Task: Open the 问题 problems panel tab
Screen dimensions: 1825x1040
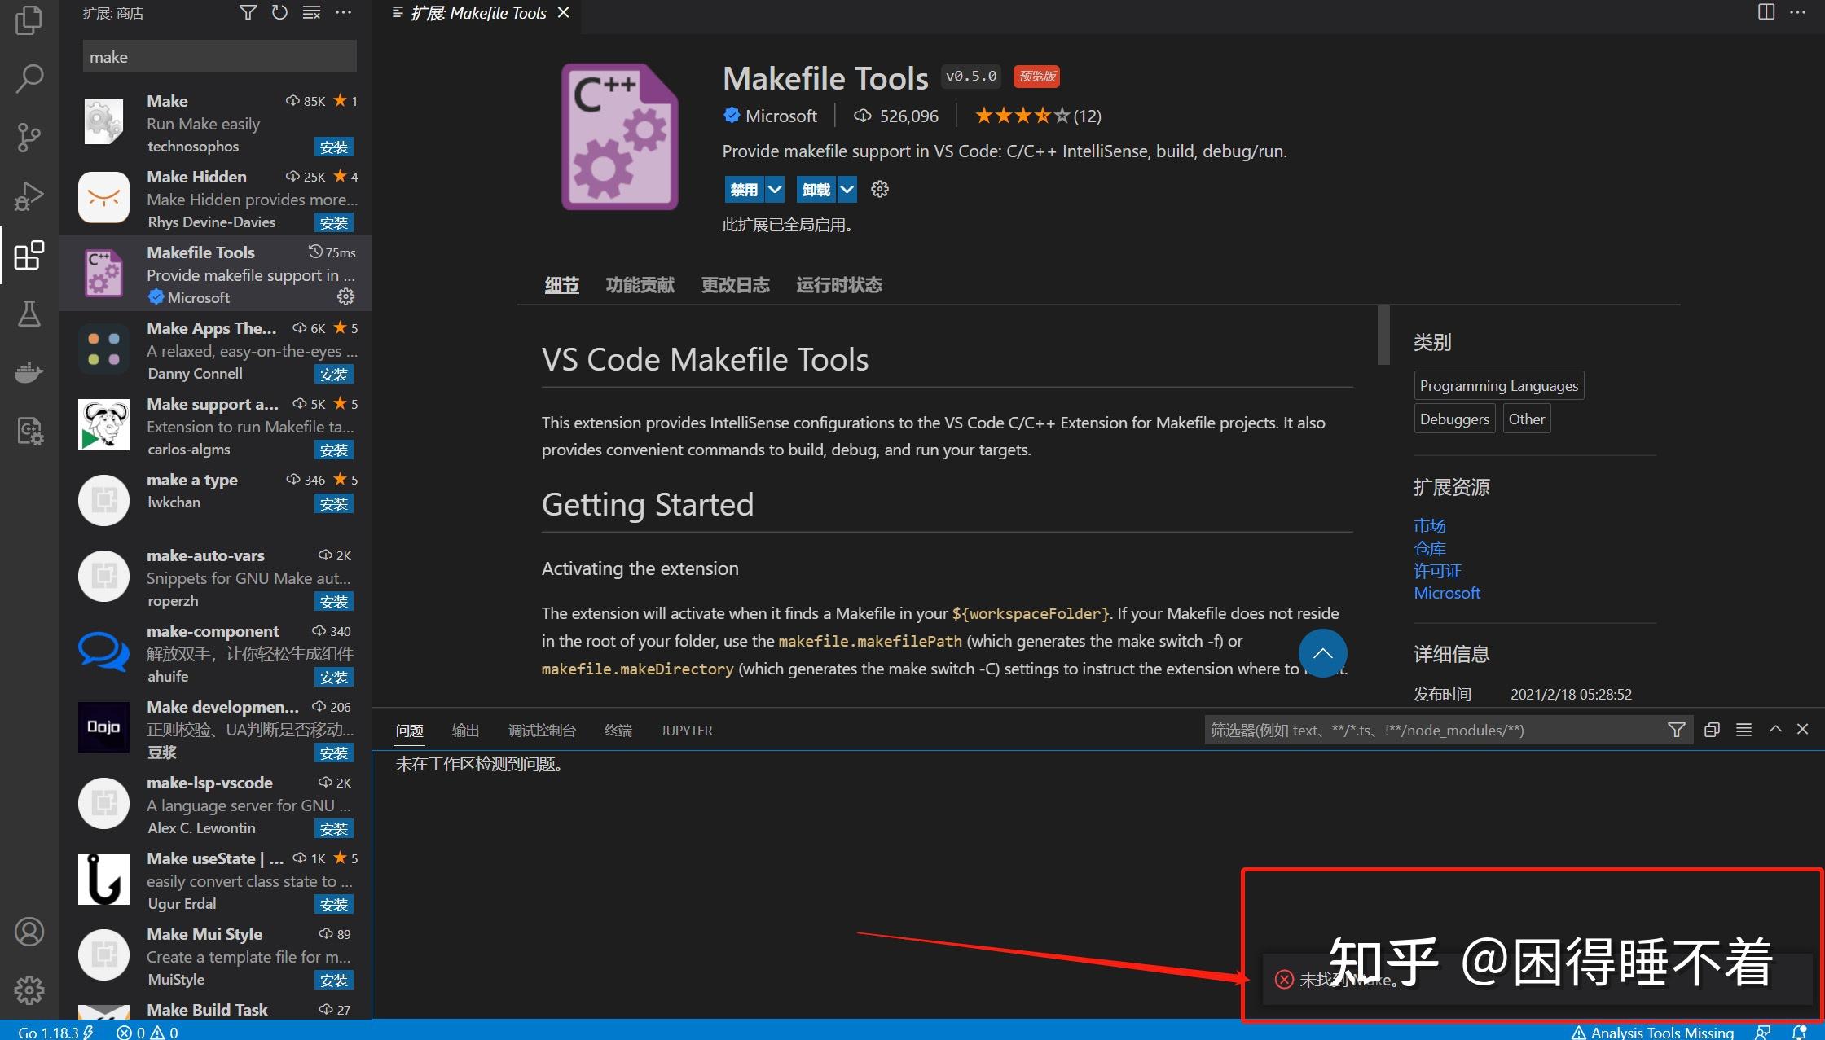Action: [409, 731]
